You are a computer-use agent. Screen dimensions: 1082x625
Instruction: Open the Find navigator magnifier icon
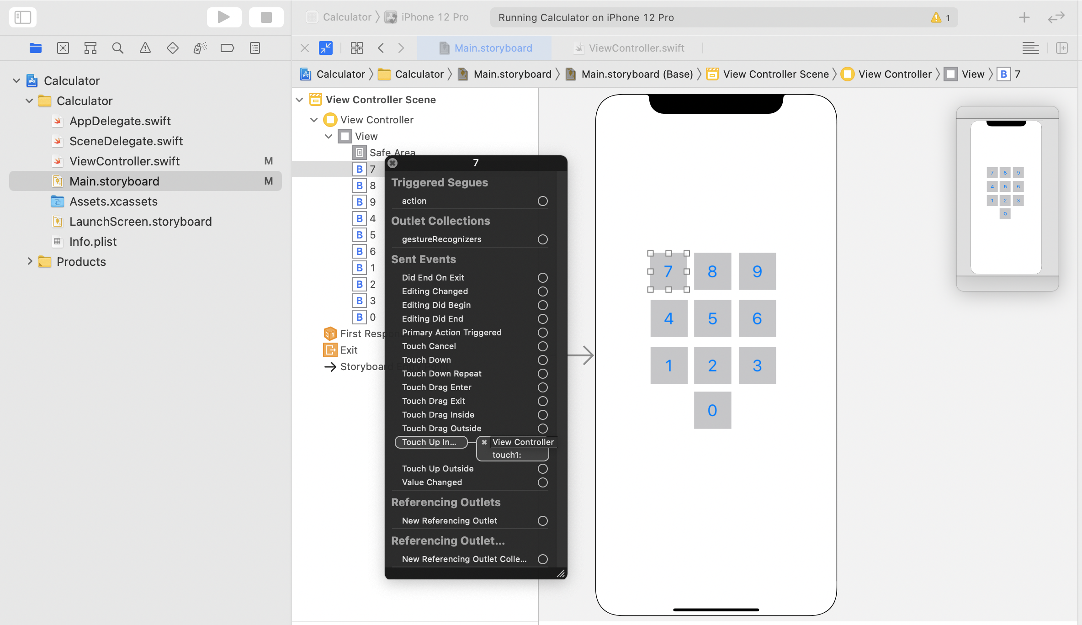[117, 48]
